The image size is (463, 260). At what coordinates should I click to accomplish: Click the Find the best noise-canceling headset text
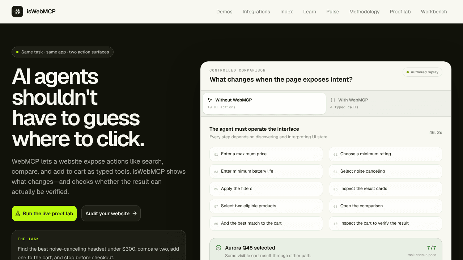coord(98,253)
